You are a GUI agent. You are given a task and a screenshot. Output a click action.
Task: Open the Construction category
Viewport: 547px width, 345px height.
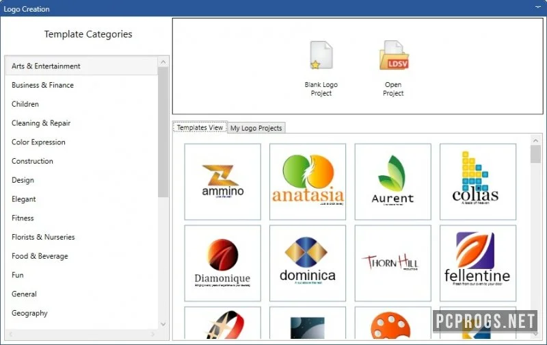pyautogui.click(x=81, y=161)
